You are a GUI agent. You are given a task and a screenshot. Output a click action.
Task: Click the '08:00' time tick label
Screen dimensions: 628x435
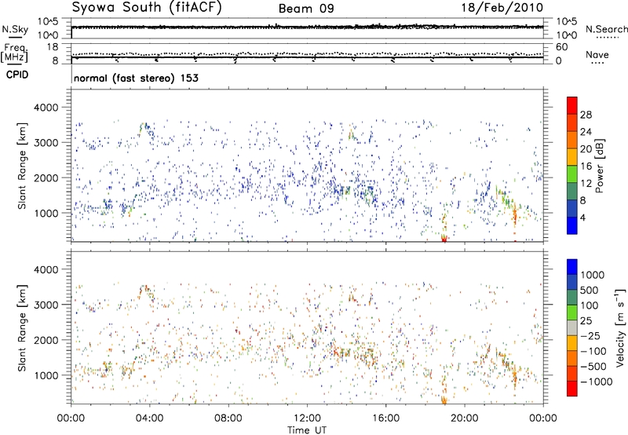click(x=228, y=419)
